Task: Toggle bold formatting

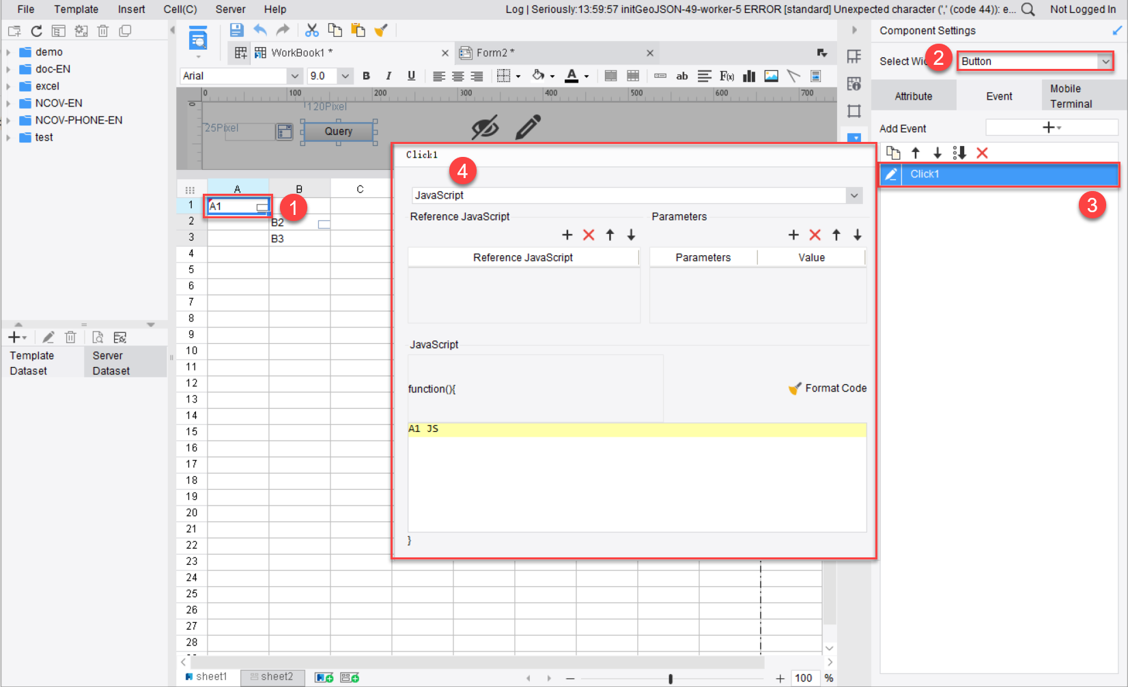Action: point(367,76)
